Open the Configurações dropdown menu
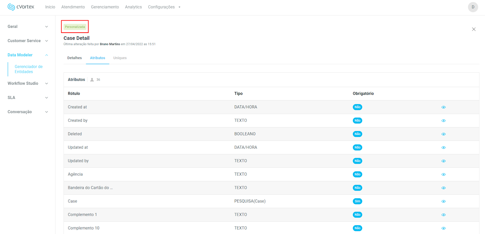The width and height of the screenshot is (485, 234). [x=164, y=7]
